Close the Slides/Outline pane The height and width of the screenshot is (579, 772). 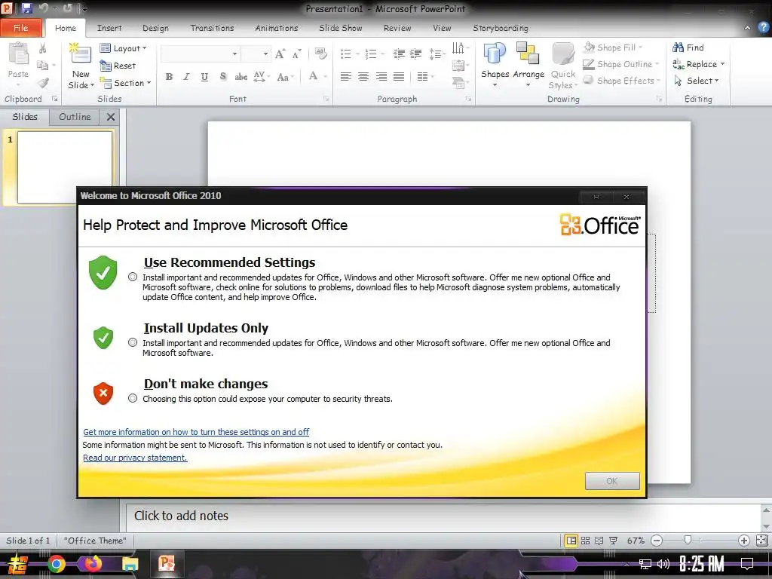tap(111, 117)
